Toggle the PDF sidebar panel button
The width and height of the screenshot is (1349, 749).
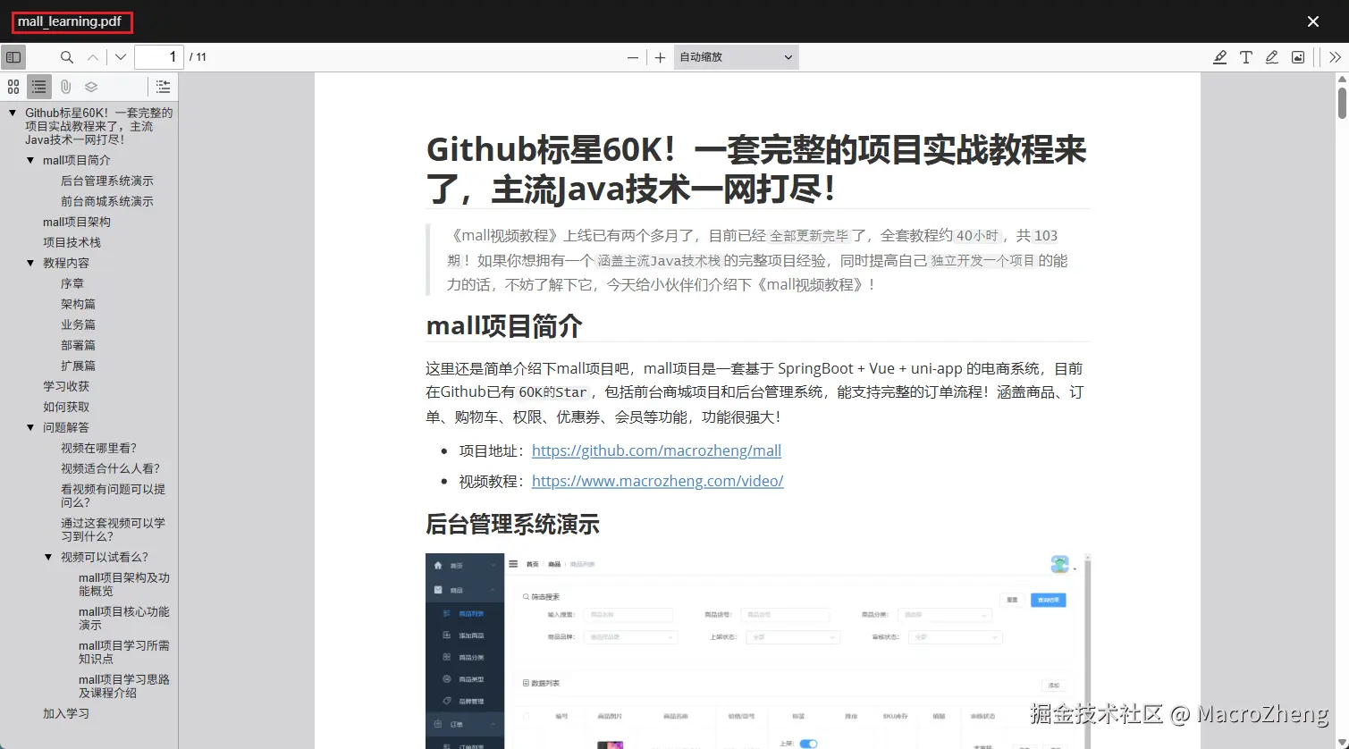point(13,57)
